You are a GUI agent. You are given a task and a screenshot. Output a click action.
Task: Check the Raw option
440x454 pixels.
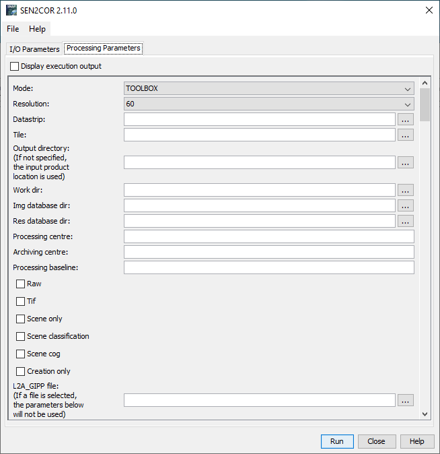point(21,284)
